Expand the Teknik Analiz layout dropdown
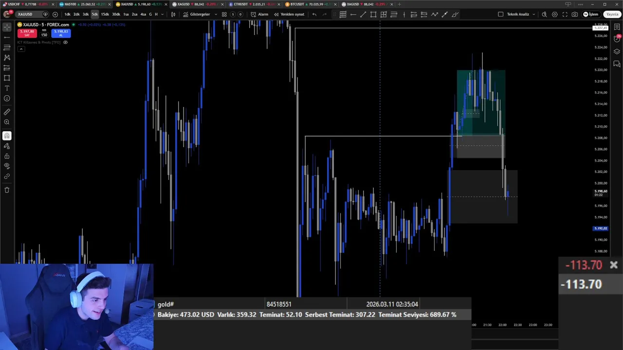623x350 pixels. [x=533, y=14]
